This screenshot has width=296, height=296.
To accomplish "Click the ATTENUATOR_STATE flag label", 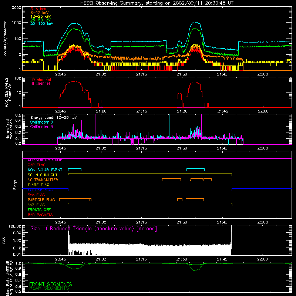I will click(45, 160).
